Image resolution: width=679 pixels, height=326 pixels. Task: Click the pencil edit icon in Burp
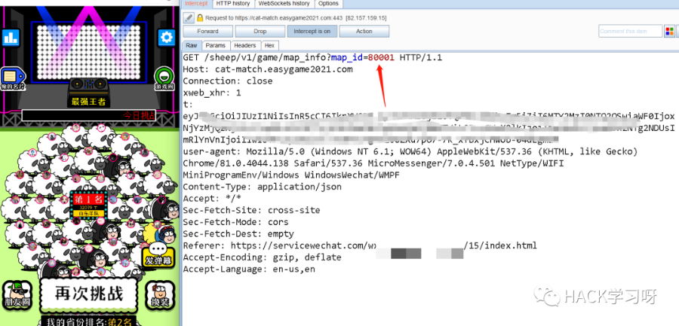pos(189,18)
